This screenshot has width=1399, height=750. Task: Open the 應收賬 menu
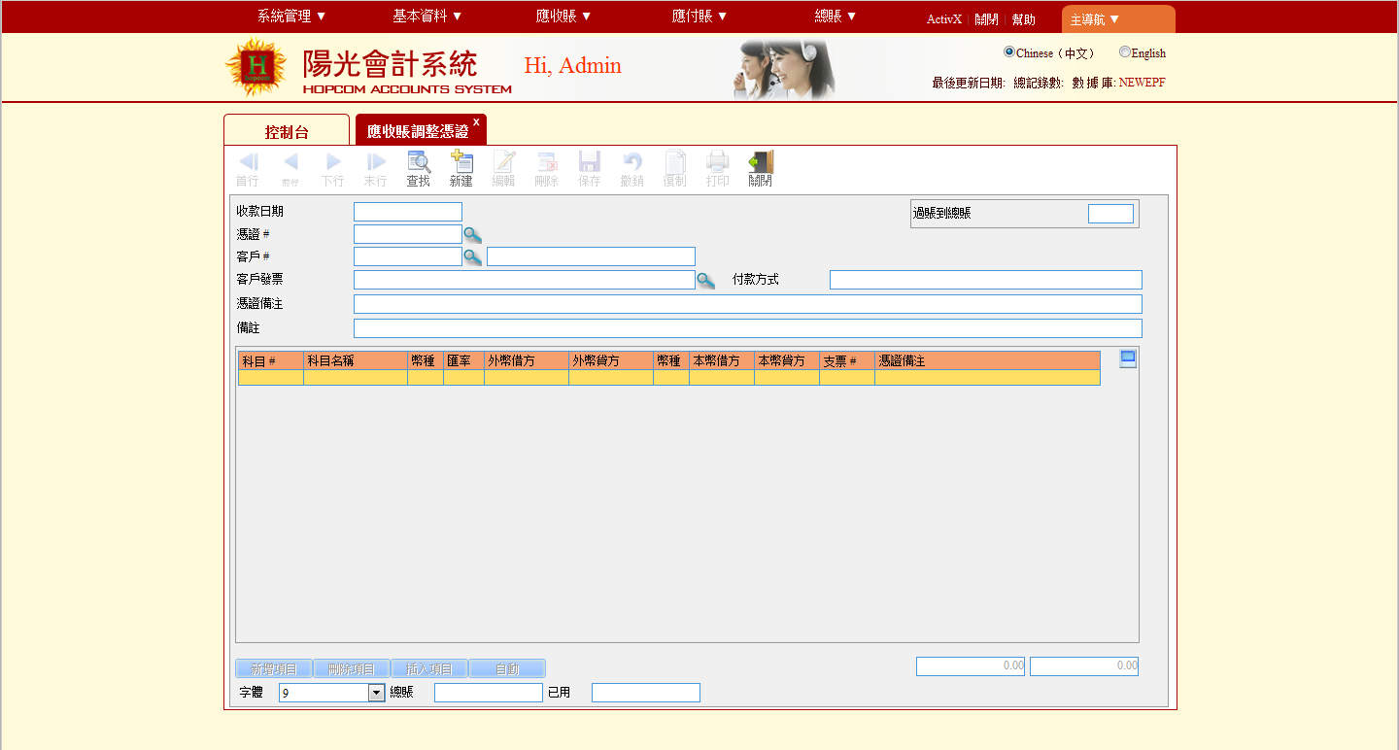point(563,17)
